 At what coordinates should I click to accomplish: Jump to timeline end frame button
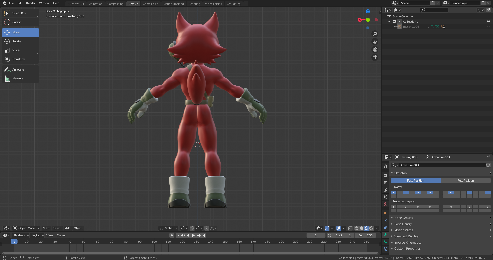click(204, 235)
